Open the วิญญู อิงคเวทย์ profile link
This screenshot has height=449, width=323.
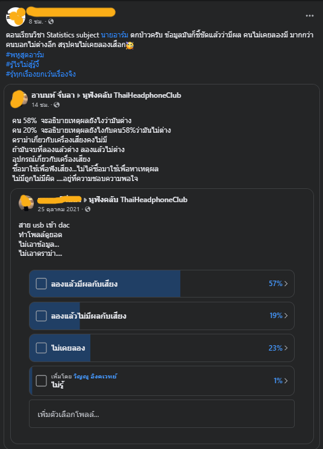pyautogui.click(x=95, y=376)
